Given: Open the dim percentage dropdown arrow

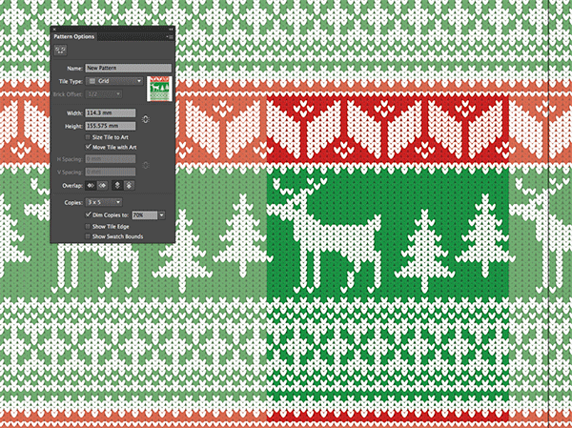Looking at the screenshot, I should [162, 215].
